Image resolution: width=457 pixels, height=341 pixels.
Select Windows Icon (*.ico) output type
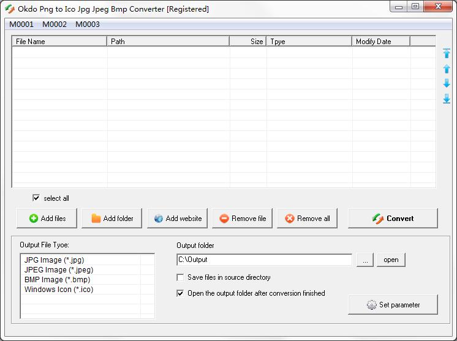pyautogui.click(x=59, y=290)
